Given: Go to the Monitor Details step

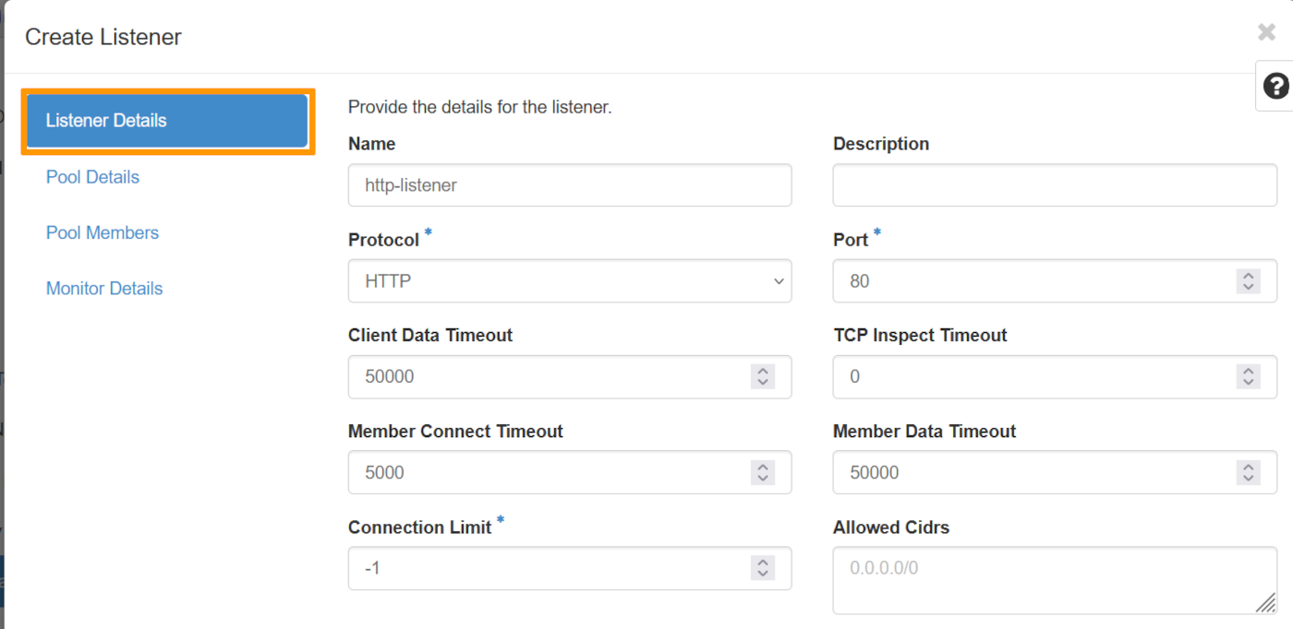Looking at the screenshot, I should click(104, 288).
